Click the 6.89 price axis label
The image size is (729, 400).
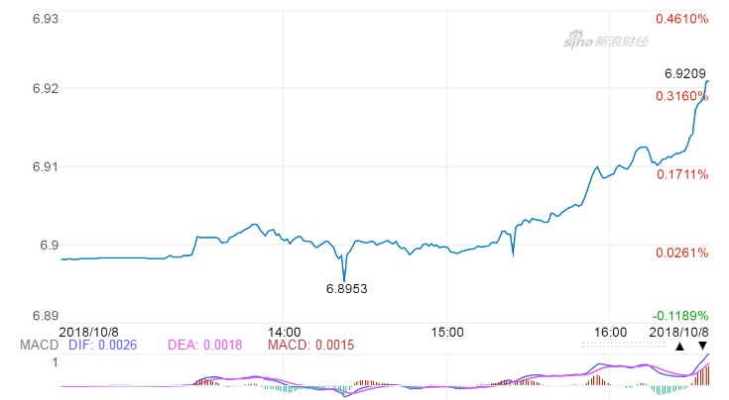coord(18,315)
